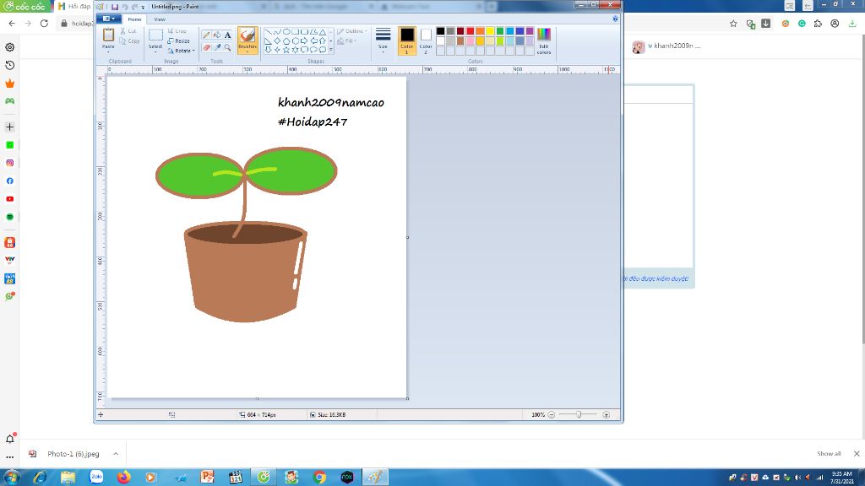
Task: Click the Zoom out minus button in status bar
Action: (x=551, y=414)
